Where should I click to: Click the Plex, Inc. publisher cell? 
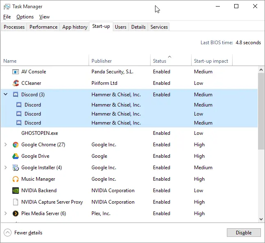pos(101,213)
